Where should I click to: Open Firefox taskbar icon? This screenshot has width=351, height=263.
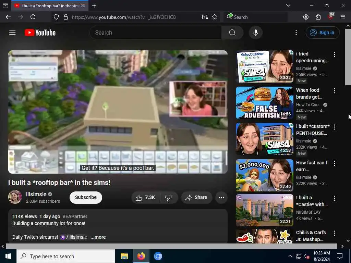tap(141, 256)
